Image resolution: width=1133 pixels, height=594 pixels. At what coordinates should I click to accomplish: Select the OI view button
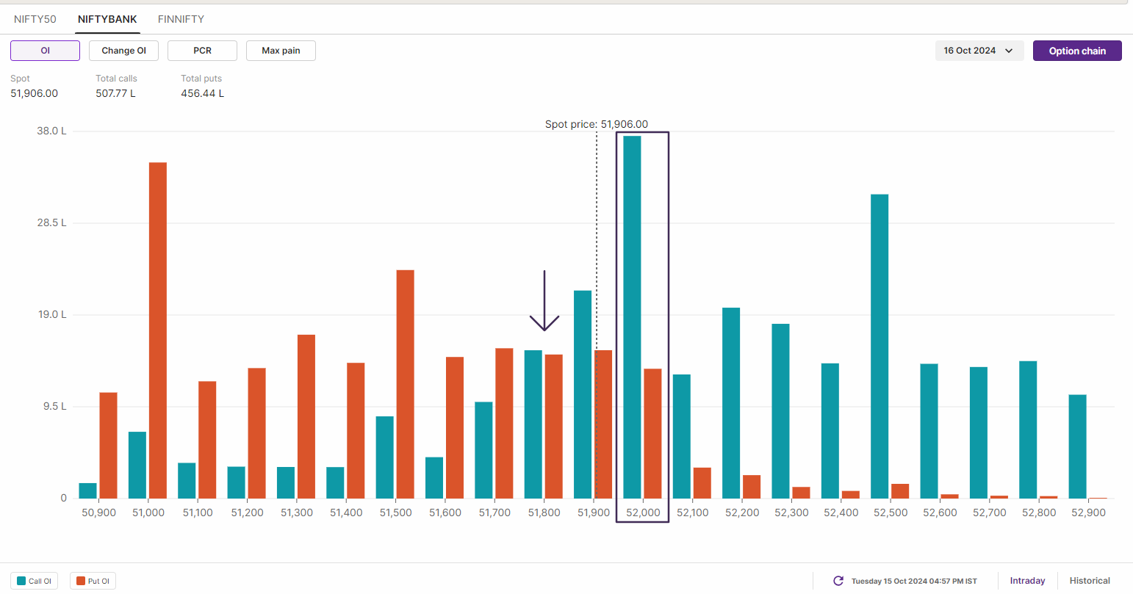pos(45,51)
